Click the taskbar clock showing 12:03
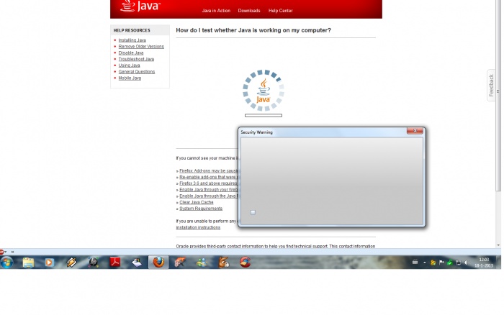 coord(484,260)
